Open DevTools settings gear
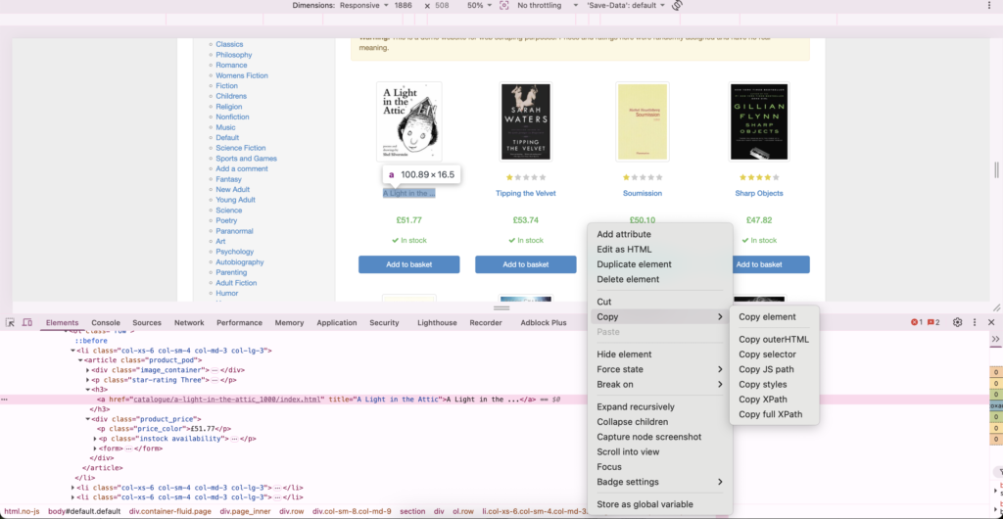This screenshot has width=1003, height=519. click(958, 323)
